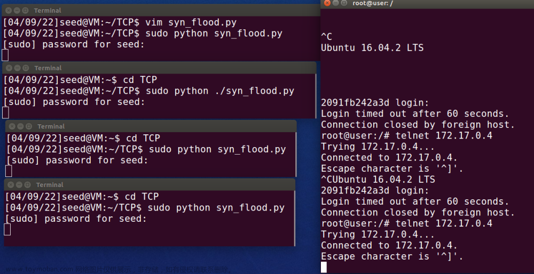
Task: Close the terminal running ./syn_flood.py
Action: [x=9, y=68]
